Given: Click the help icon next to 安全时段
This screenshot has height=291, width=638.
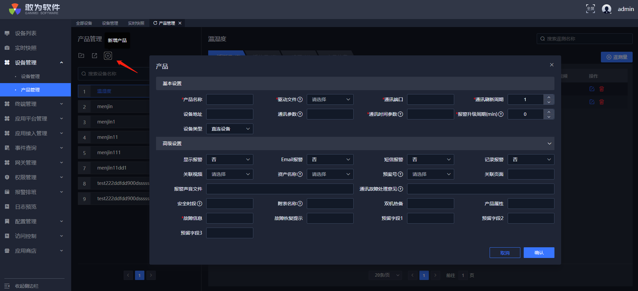Looking at the screenshot, I should tap(200, 204).
